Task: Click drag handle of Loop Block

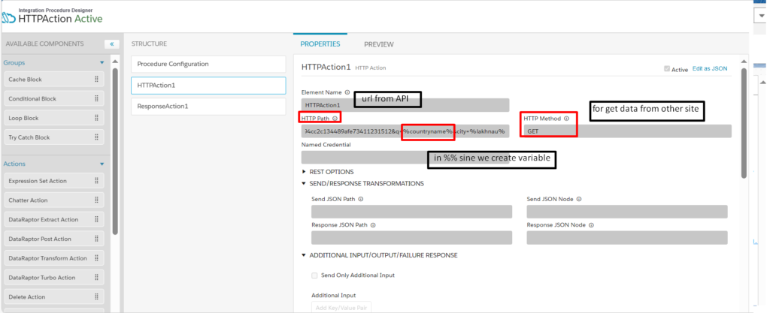Action: pos(96,118)
